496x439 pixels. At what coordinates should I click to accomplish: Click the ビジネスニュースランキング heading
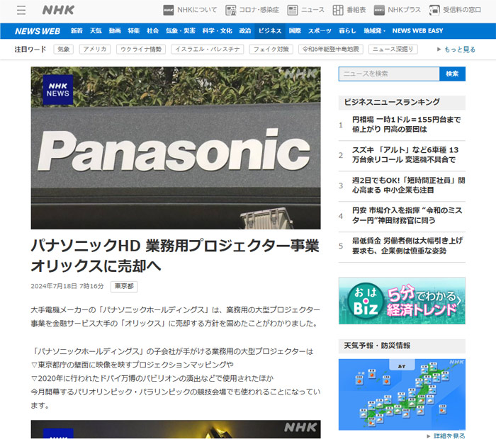pyautogui.click(x=392, y=102)
